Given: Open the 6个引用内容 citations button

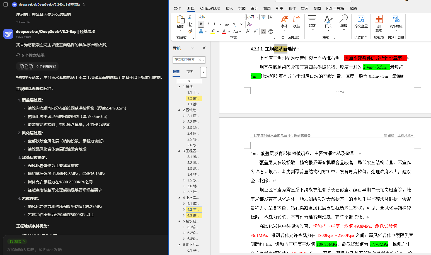Looking at the screenshot, I should pyautogui.click(x=37, y=66).
